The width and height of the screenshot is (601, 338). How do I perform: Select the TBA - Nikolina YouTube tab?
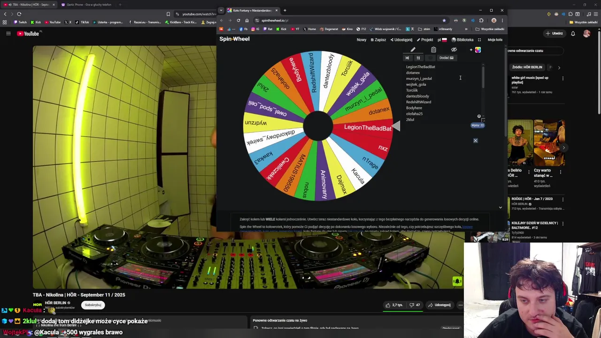(28, 5)
